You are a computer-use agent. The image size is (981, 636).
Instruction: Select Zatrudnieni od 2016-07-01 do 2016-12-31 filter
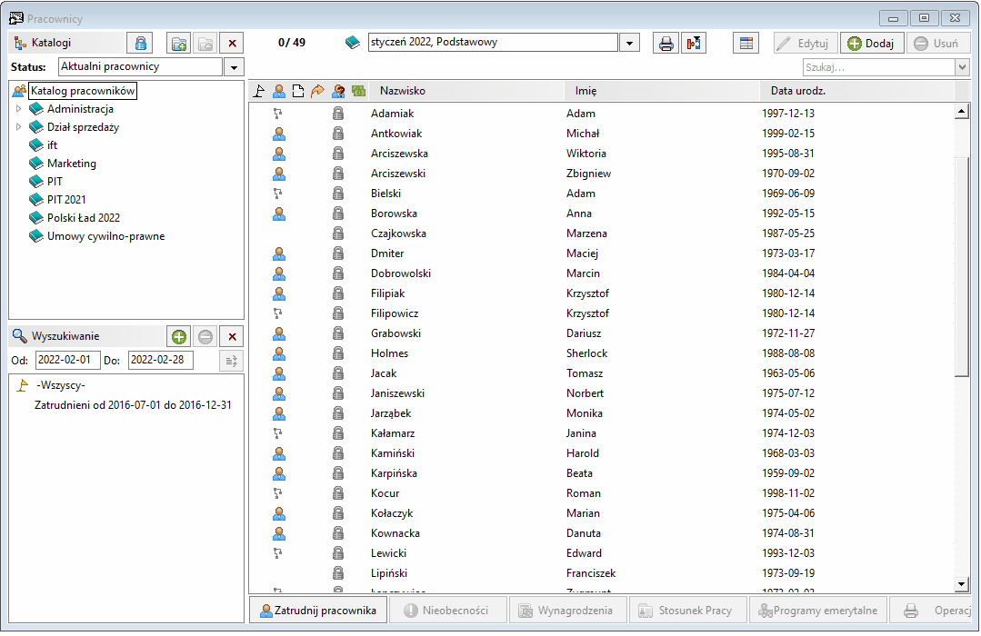tap(133, 405)
